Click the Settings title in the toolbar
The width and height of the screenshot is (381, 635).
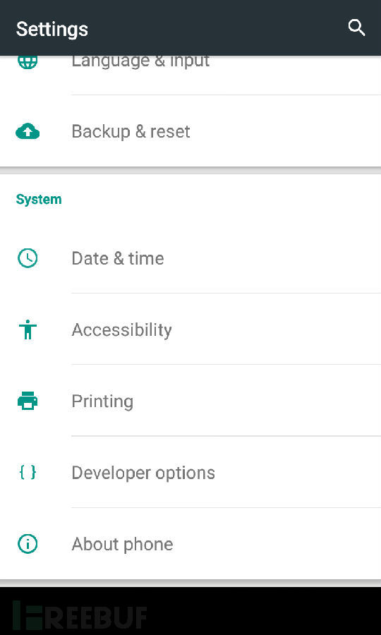(x=52, y=29)
